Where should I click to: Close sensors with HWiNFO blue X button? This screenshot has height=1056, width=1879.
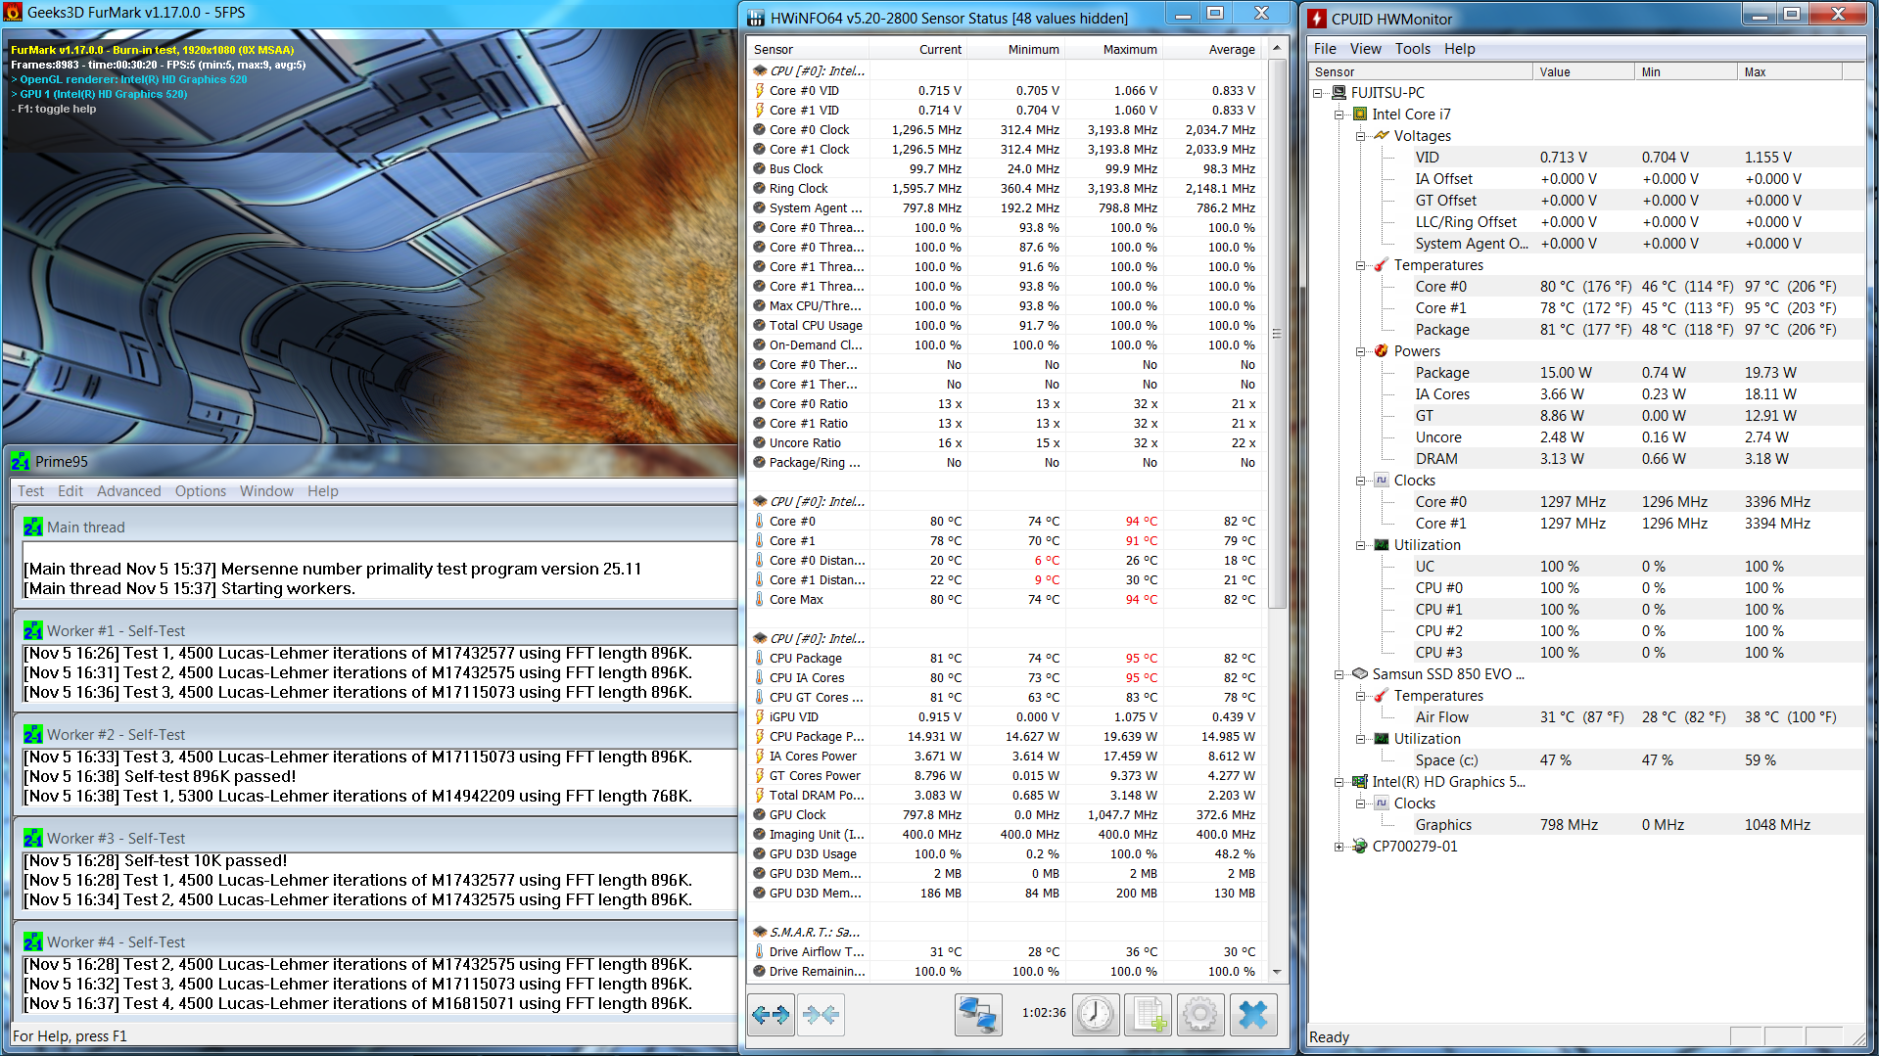pos(1253,1015)
